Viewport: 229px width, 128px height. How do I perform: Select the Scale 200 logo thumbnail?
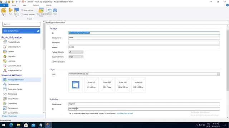(x=122, y=85)
